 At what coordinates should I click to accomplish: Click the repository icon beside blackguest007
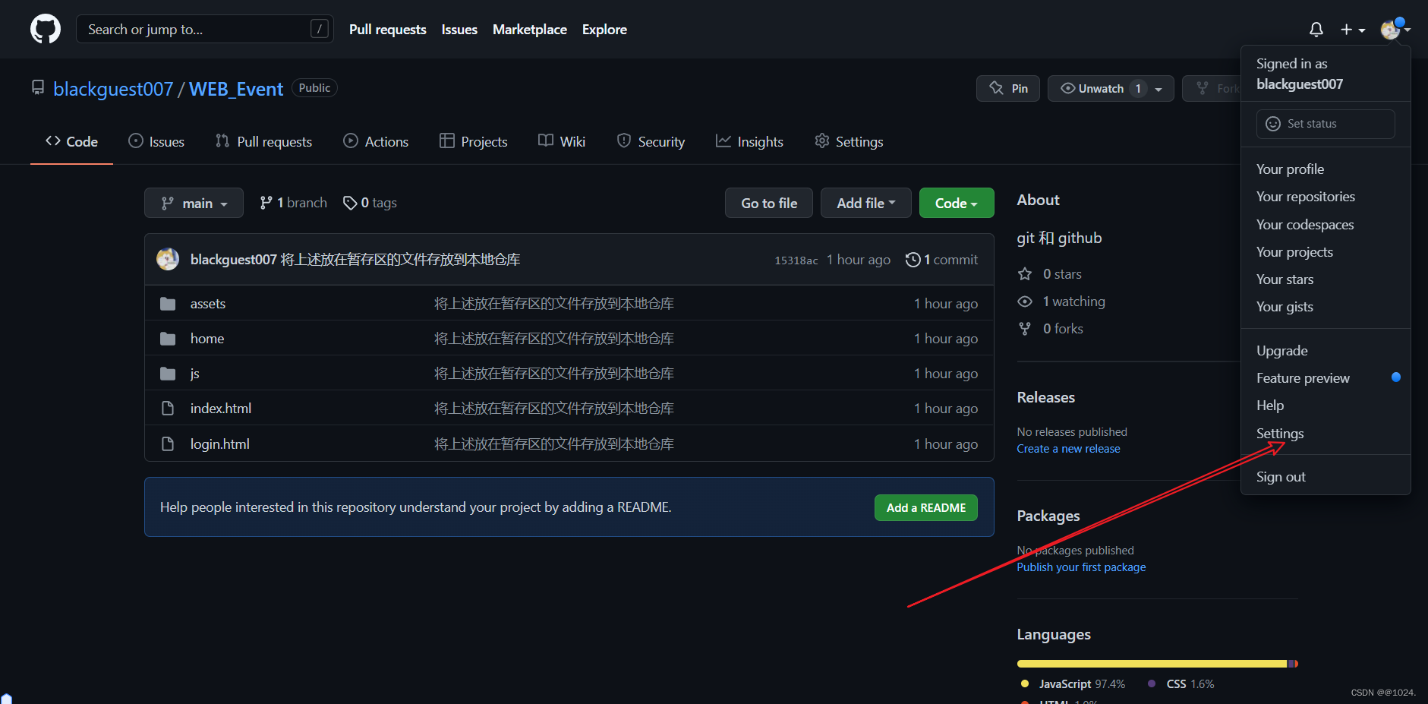coord(38,88)
